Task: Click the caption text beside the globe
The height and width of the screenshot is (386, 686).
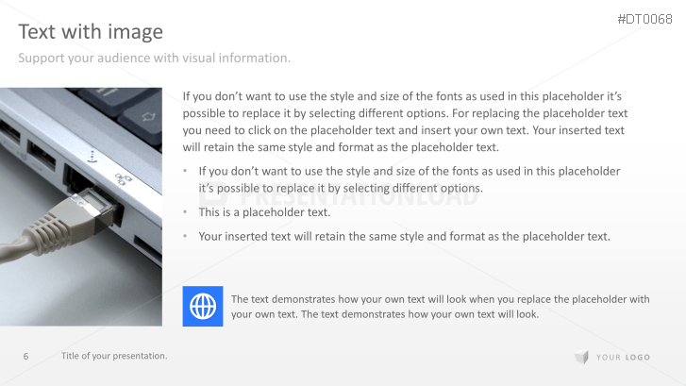Action: (440, 306)
